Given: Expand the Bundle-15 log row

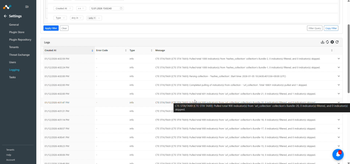Looking at the screenshot, I should [x=339, y=146].
